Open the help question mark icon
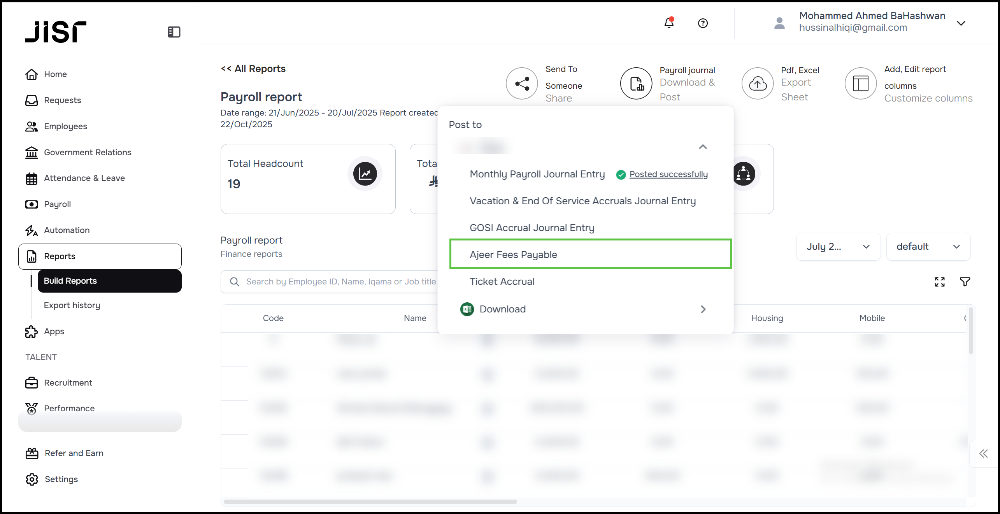Viewport: 1000px width, 514px height. (x=703, y=23)
